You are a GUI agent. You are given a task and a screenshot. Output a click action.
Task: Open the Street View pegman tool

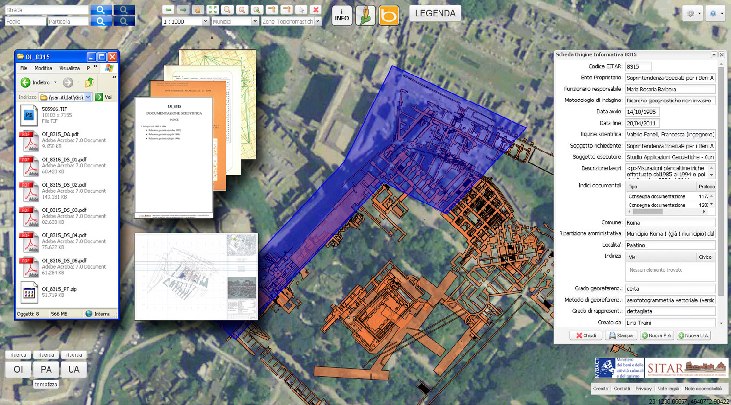pos(365,15)
